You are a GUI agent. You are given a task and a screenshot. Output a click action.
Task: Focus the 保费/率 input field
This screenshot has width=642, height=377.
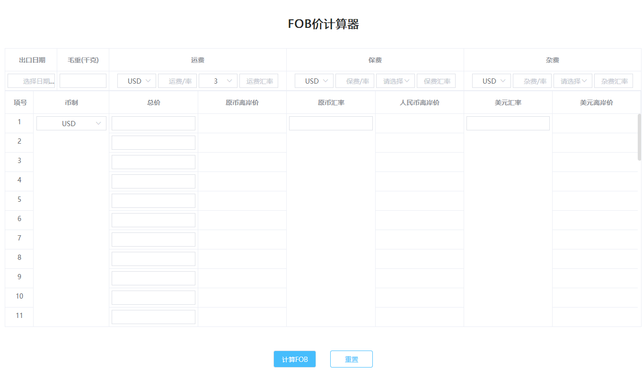pos(355,81)
